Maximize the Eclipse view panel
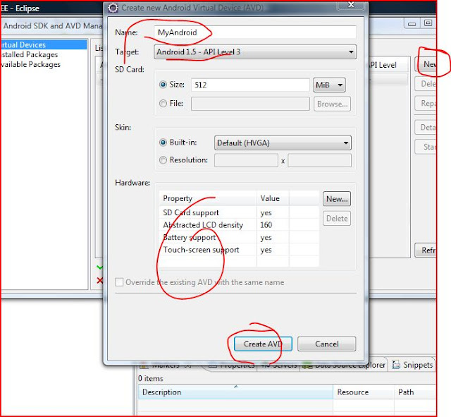The image size is (451, 417). pyautogui.click(x=428, y=23)
